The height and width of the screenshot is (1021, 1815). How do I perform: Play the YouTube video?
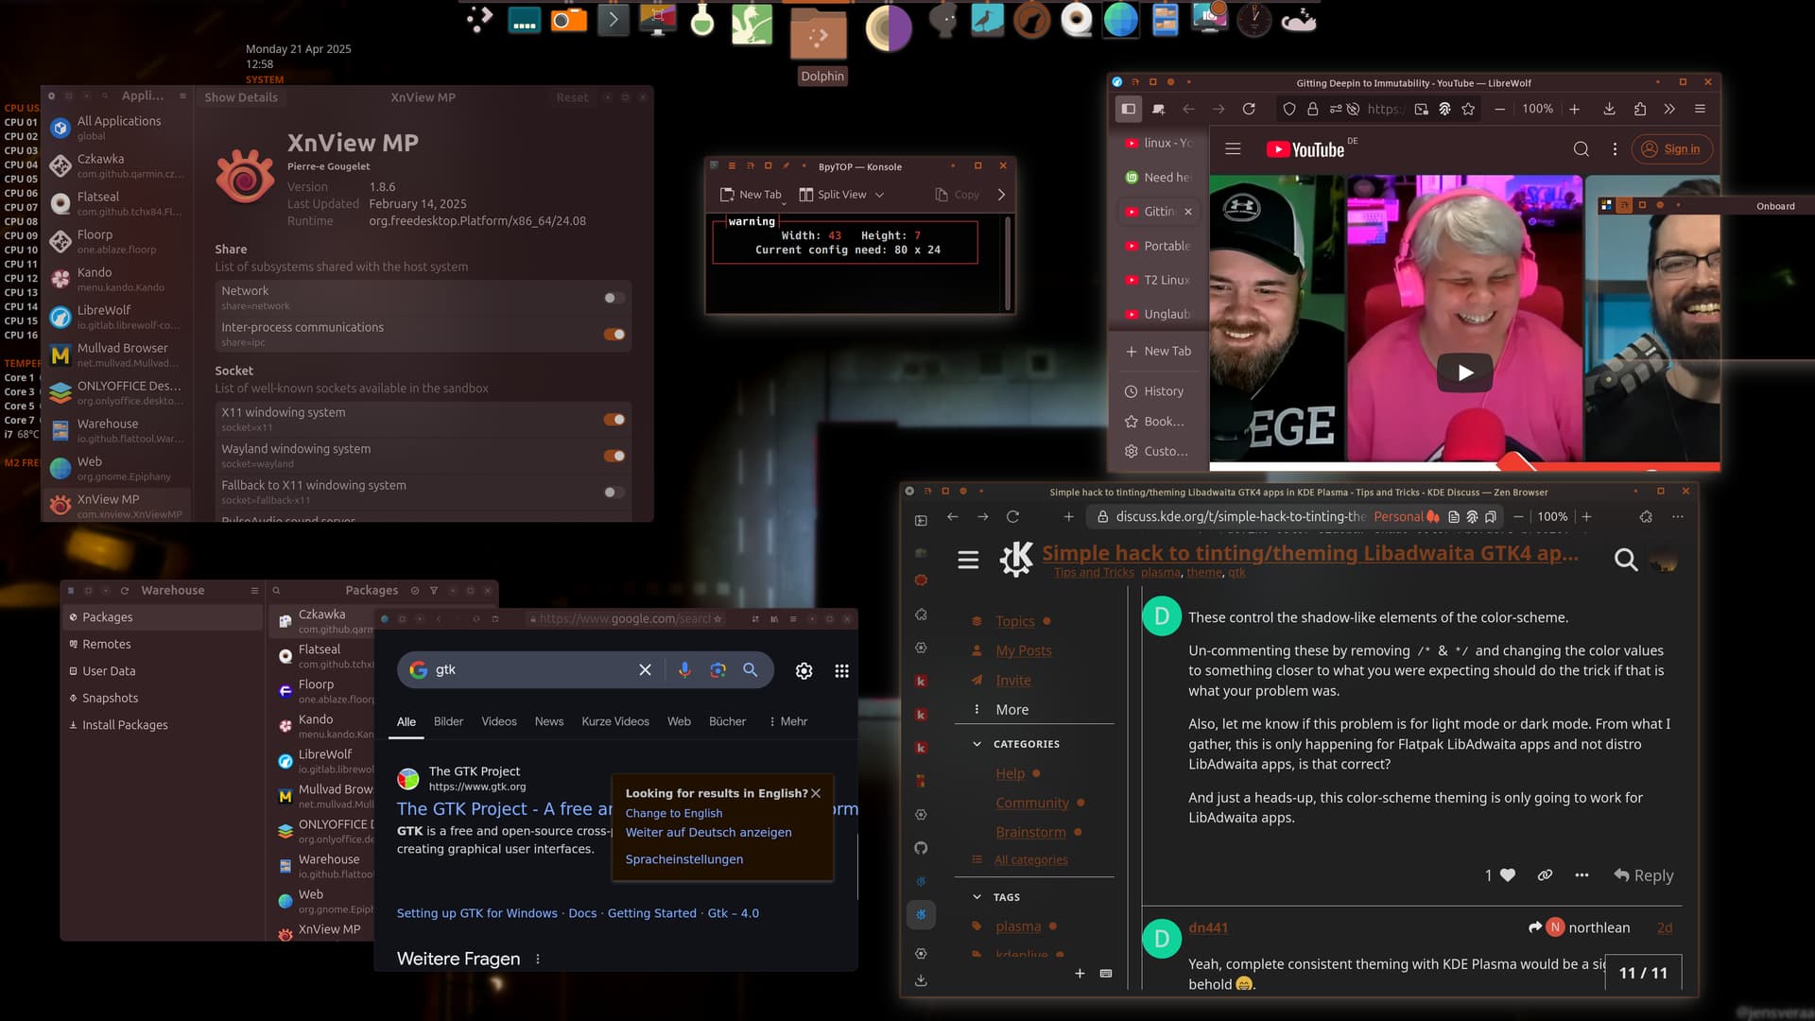click(x=1464, y=372)
